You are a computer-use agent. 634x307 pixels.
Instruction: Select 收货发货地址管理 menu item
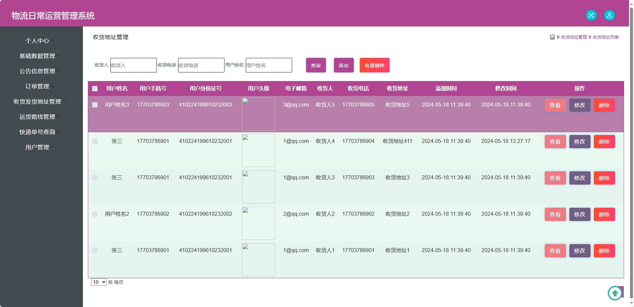point(36,102)
